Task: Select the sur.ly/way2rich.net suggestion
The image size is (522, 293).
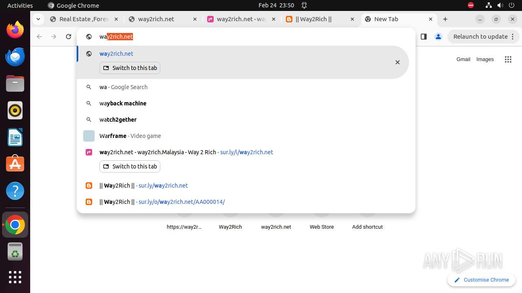Action: (x=246, y=186)
